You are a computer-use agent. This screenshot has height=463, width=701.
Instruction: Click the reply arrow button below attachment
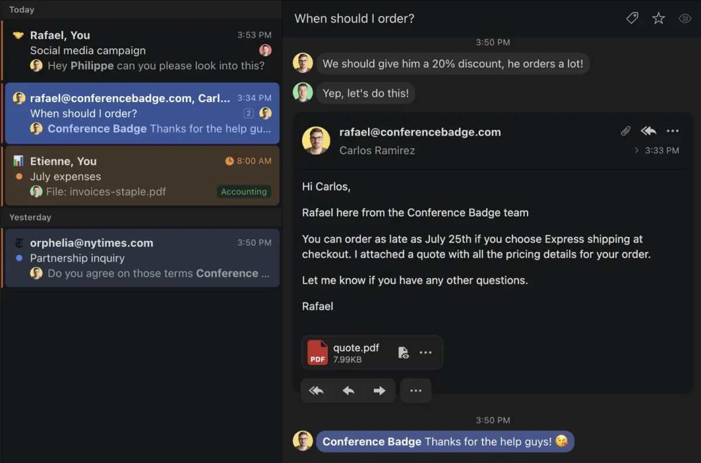(x=348, y=391)
